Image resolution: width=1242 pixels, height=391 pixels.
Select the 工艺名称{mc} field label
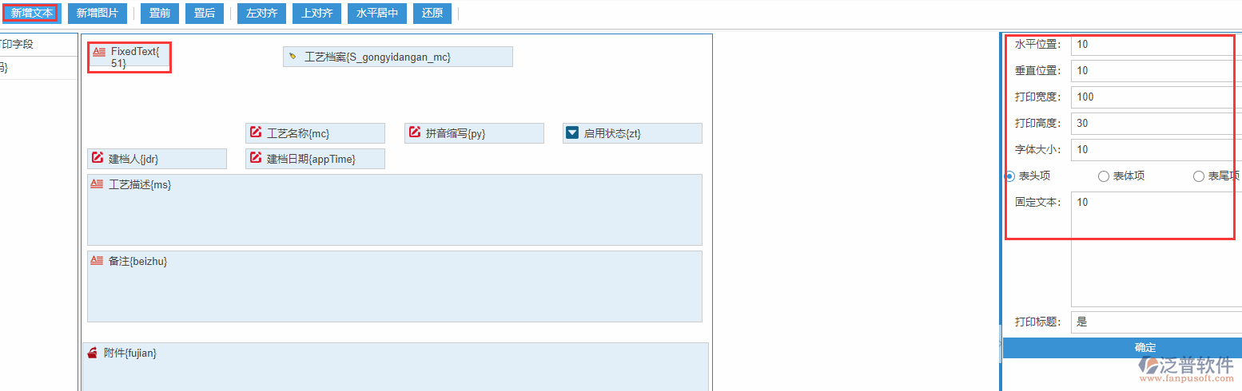(x=298, y=133)
